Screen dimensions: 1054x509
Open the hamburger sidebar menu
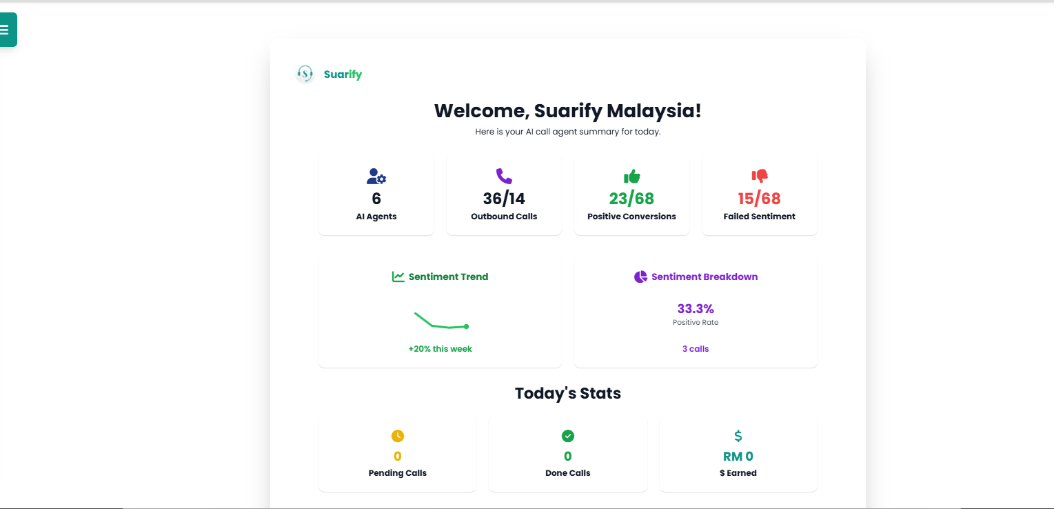tap(6, 30)
